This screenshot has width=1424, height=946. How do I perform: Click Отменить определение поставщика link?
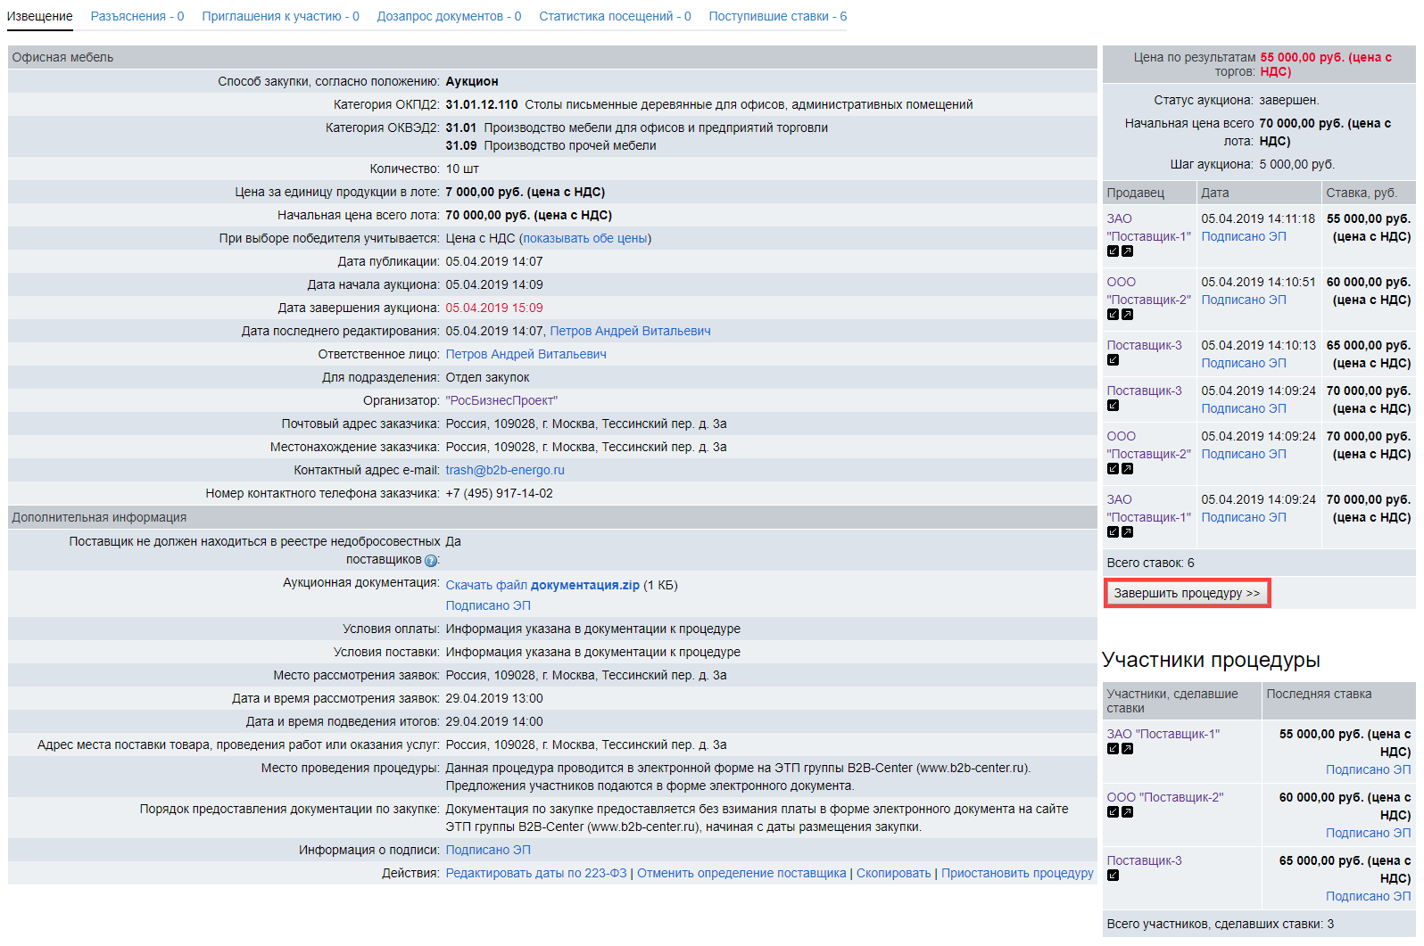point(741,873)
